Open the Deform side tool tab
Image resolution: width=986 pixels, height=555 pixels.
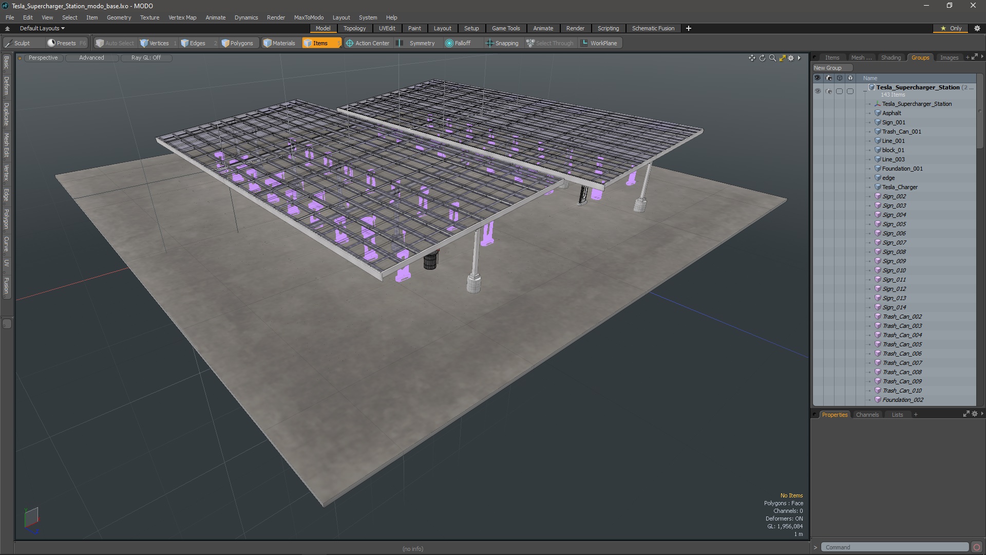point(6,86)
